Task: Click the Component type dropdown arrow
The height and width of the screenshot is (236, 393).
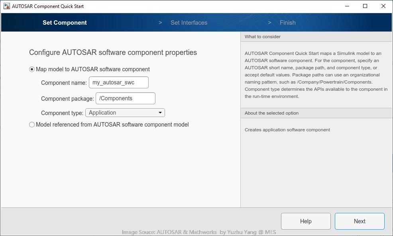Action: [160, 112]
